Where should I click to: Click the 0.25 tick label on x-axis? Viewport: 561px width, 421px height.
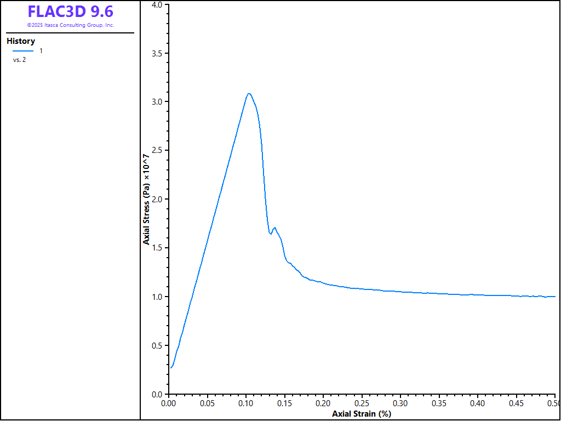(362, 403)
